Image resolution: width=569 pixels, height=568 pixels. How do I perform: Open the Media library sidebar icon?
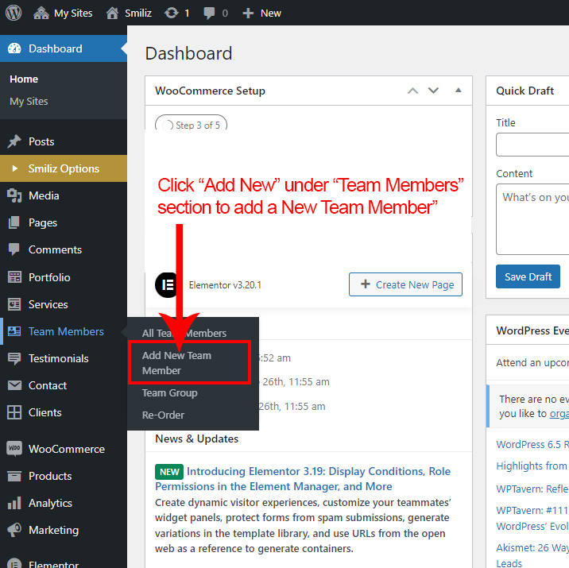[14, 195]
